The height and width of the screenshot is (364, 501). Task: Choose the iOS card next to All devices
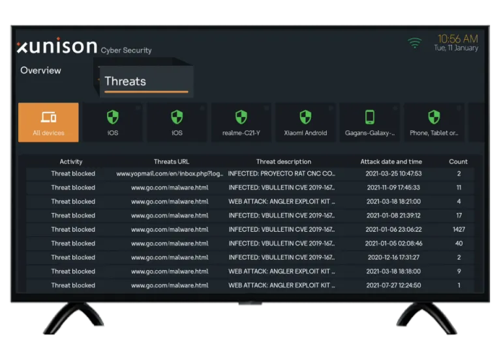coord(113,122)
